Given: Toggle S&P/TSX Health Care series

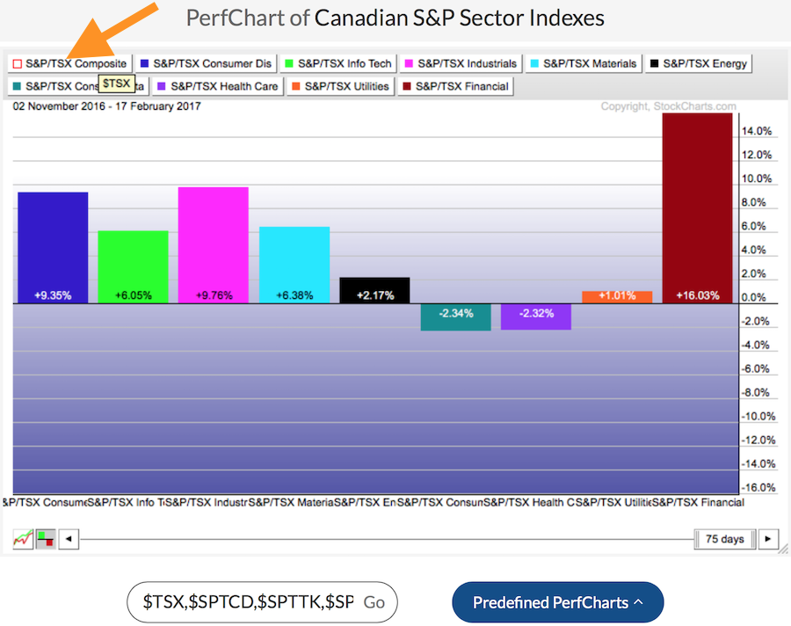Looking at the screenshot, I should [x=217, y=86].
